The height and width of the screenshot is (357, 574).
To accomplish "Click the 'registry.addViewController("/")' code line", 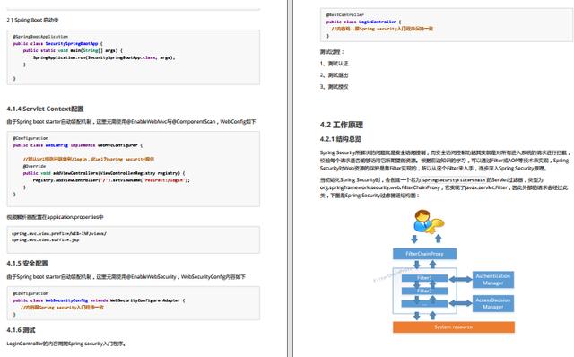I will [111, 180].
